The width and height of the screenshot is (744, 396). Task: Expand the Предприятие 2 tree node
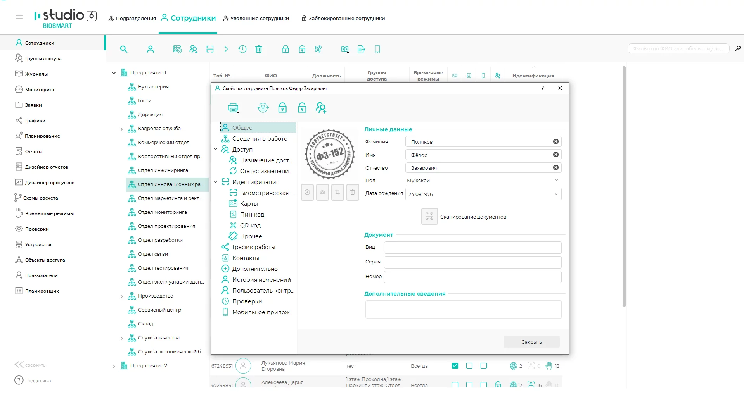point(114,366)
